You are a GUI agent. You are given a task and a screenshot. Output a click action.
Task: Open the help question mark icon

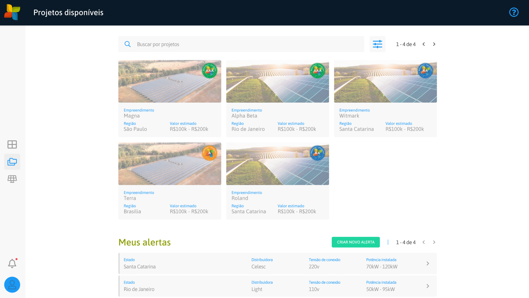click(x=514, y=12)
